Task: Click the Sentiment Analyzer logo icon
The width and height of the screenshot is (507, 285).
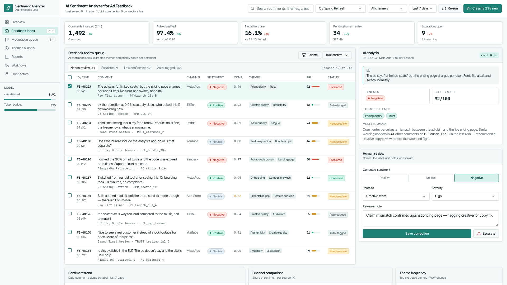Action: tap(8, 8)
